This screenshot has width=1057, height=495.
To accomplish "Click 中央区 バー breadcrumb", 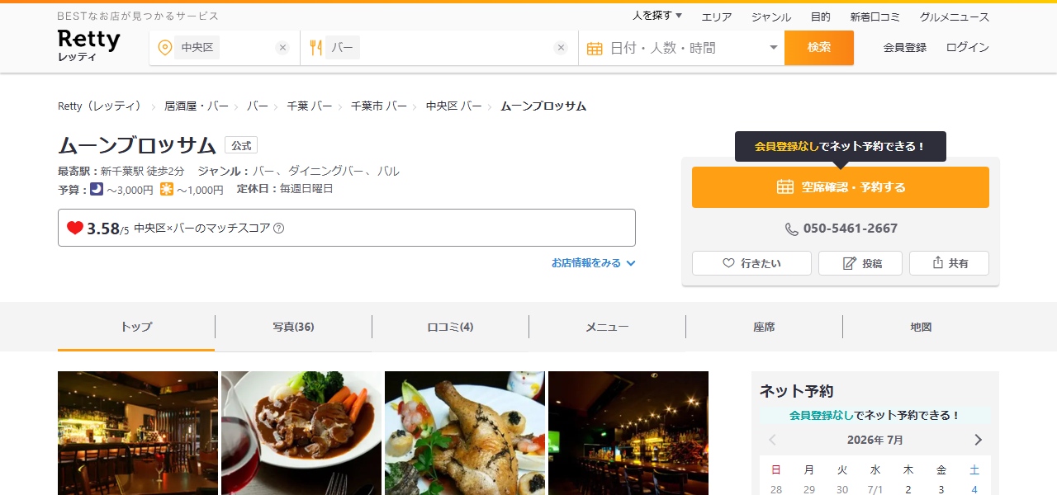I will (x=454, y=106).
